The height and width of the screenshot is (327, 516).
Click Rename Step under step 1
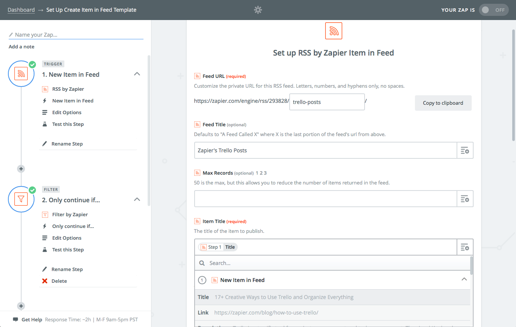(67, 144)
